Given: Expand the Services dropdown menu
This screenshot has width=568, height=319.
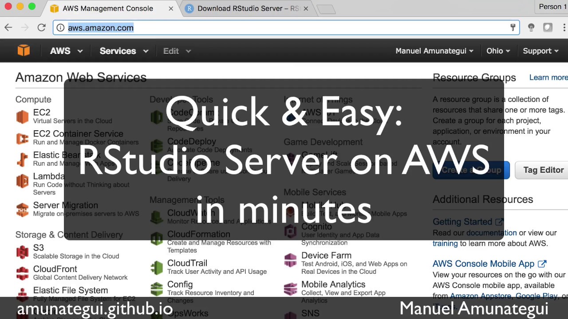Looking at the screenshot, I should pos(124,51).
